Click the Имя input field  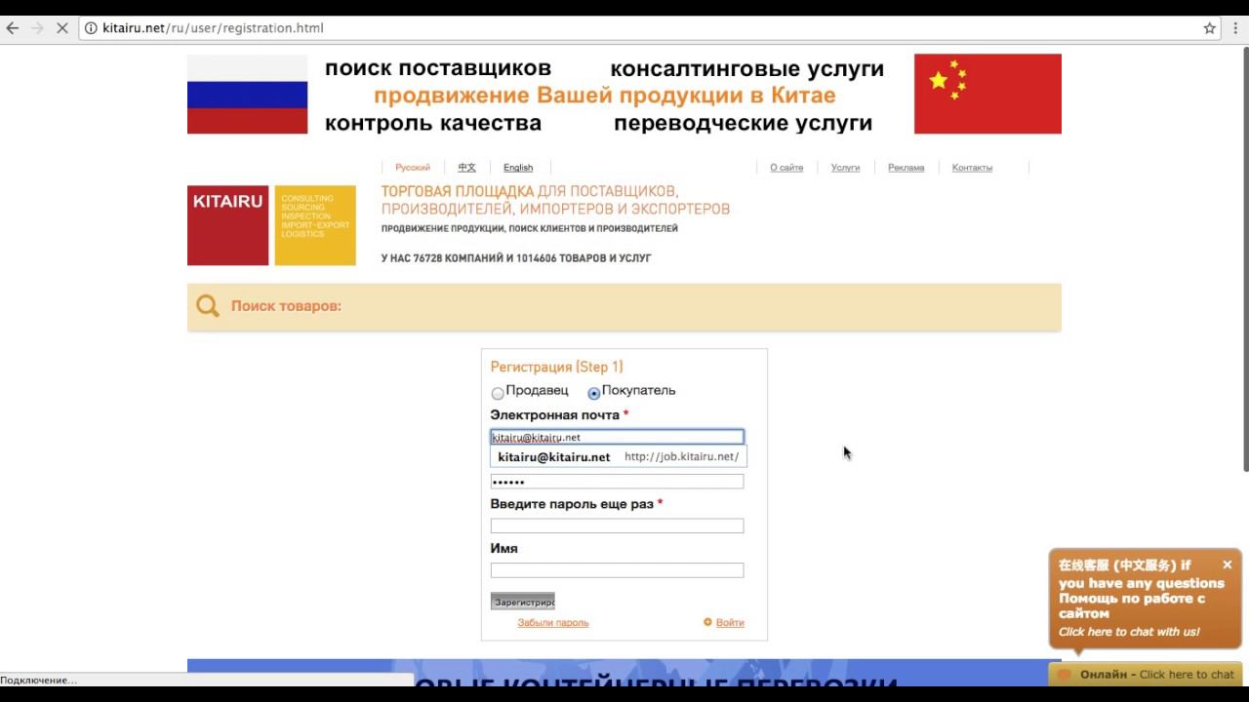[617, 570]
